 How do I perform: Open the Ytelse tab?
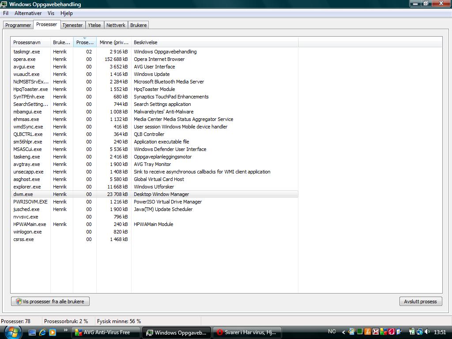pyautogui.click(x=94, y=25)
